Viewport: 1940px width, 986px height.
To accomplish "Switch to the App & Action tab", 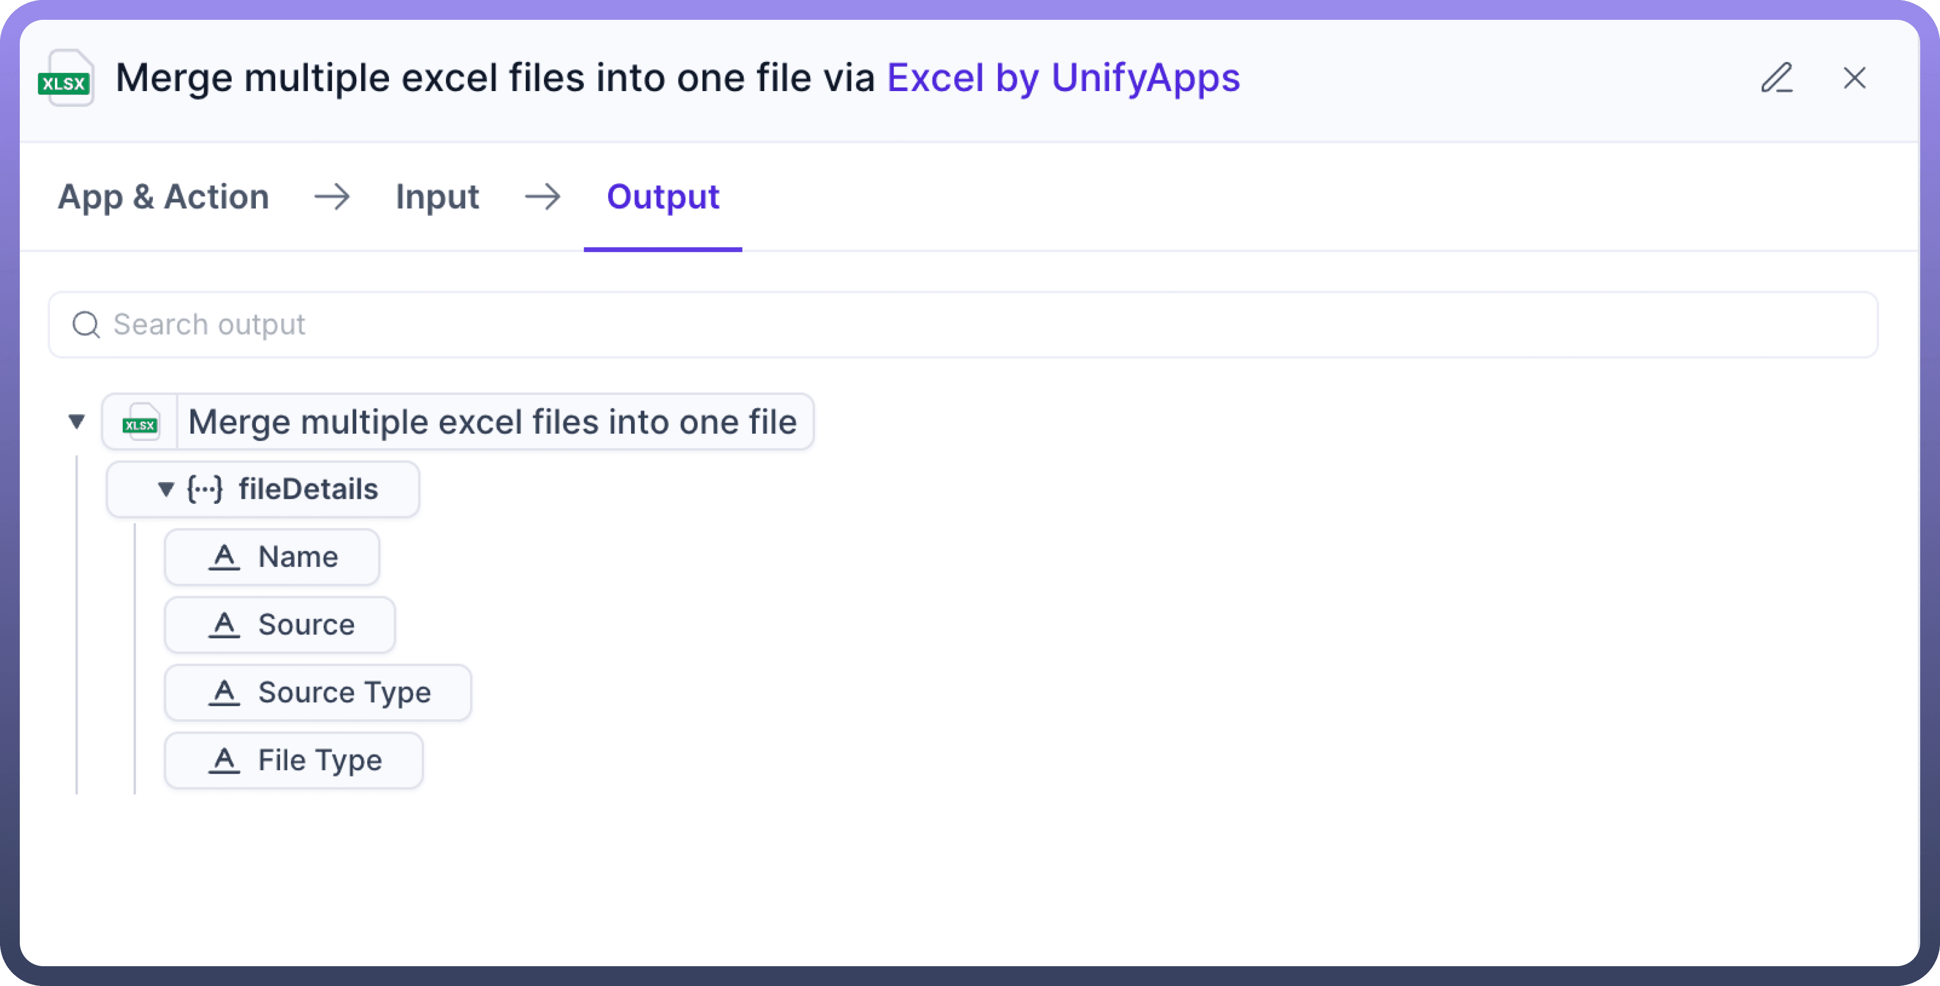I will pos(163,197).
